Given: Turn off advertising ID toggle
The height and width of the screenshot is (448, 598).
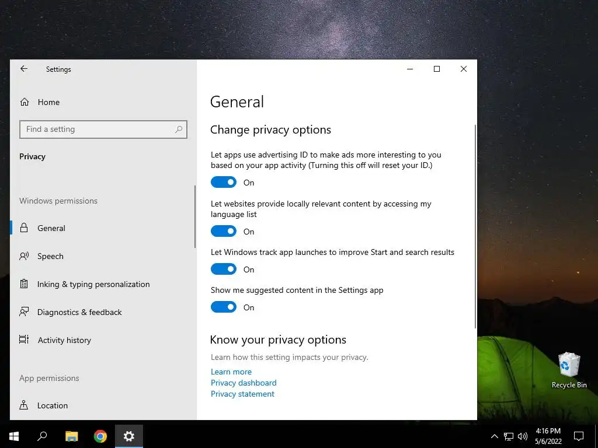Looking at the screenshot, I should 224,183.
